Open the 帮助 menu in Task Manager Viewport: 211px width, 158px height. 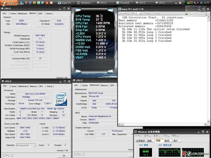pos(176,136)
